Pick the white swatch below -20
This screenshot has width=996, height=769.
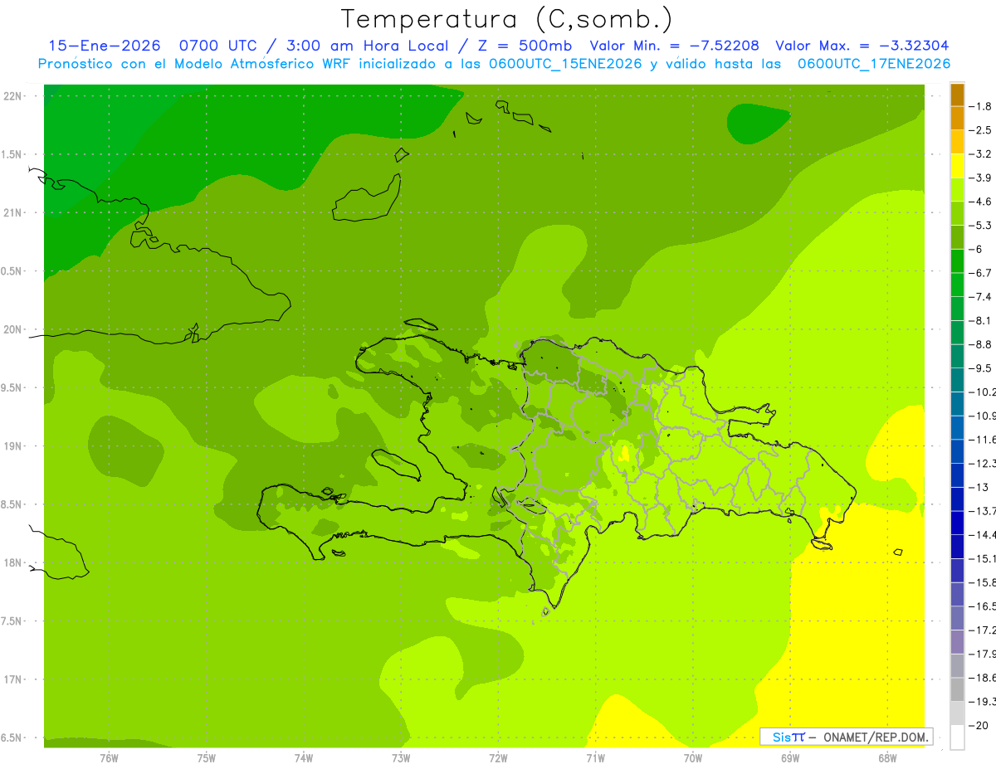click(x=957, y=737)
